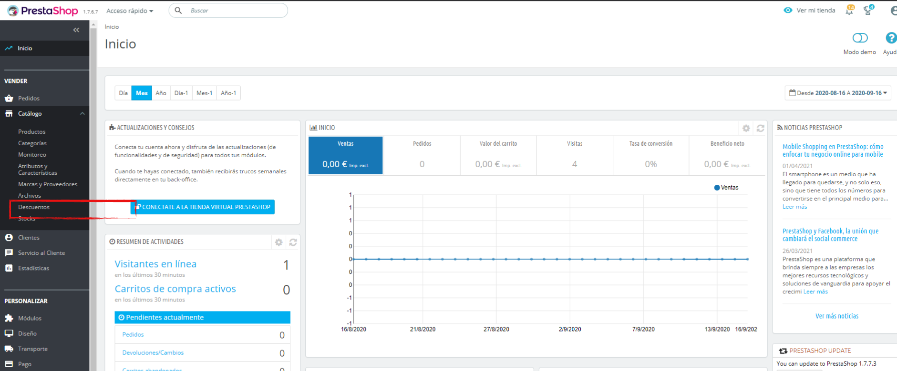Select the Beneficio neto tile
Screen dimensions: 897x371
(727, 155)
